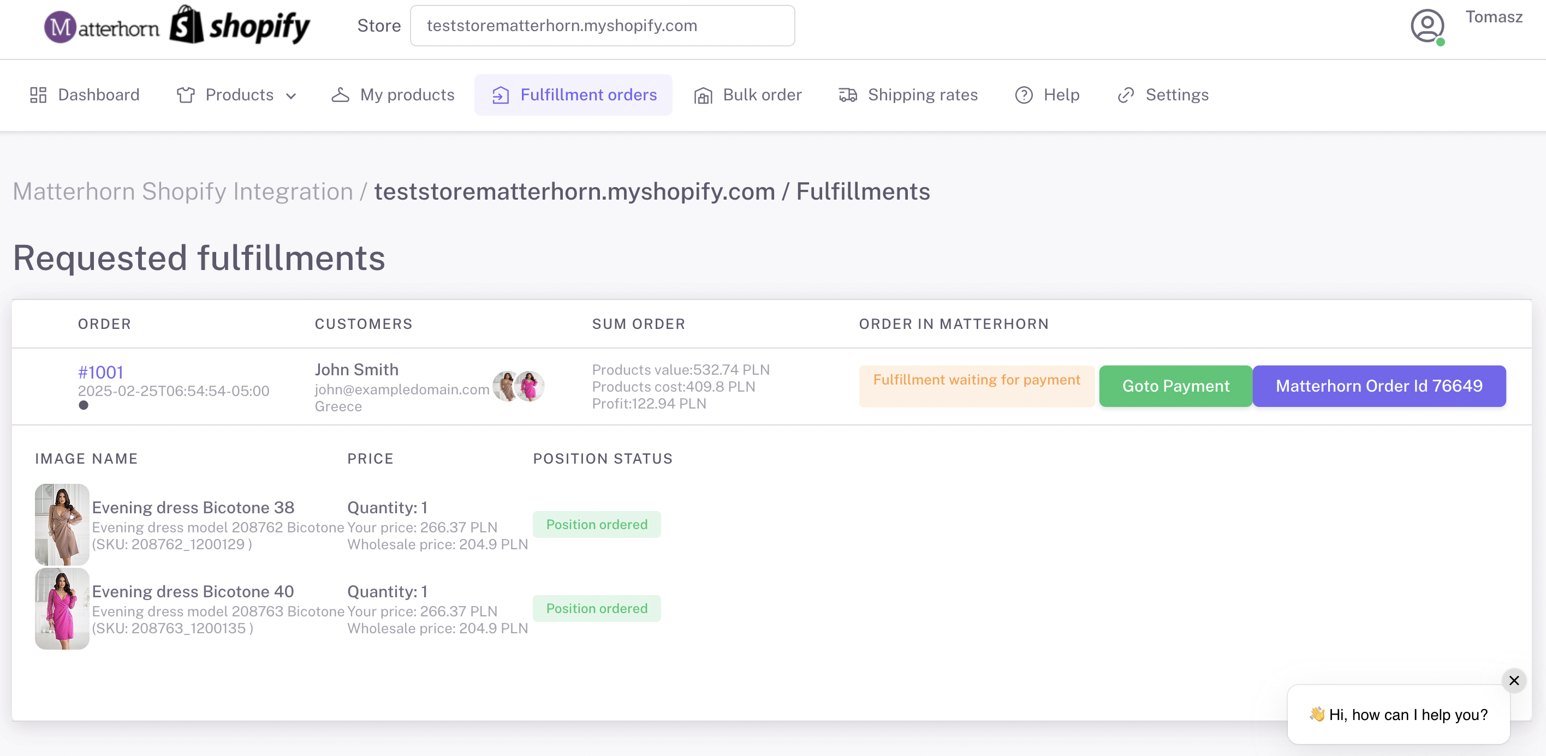Click the Settings link icon
1546x756 pixels.
point(1126,95)
